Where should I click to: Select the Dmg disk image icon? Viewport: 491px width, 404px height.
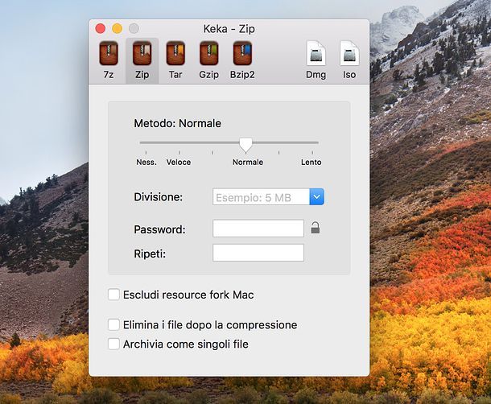[x=316, y=54]
